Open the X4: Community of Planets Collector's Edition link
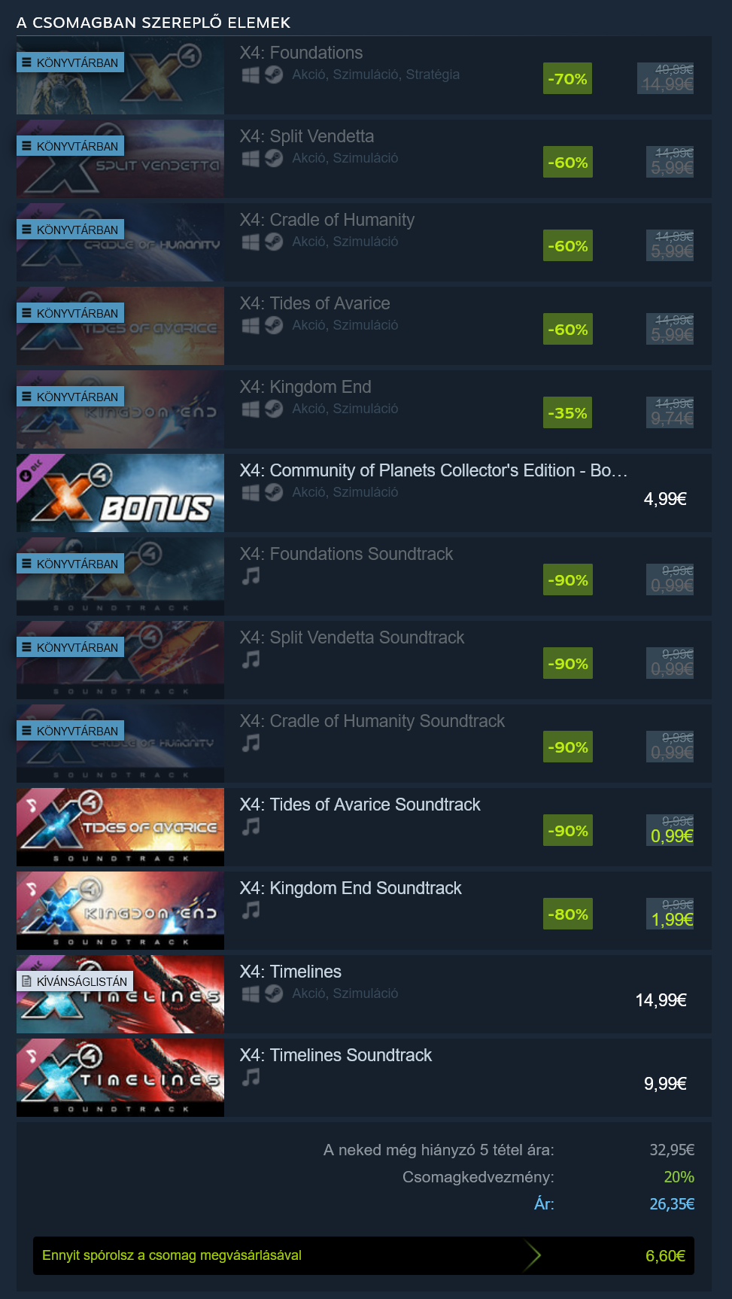 (433, 470)
